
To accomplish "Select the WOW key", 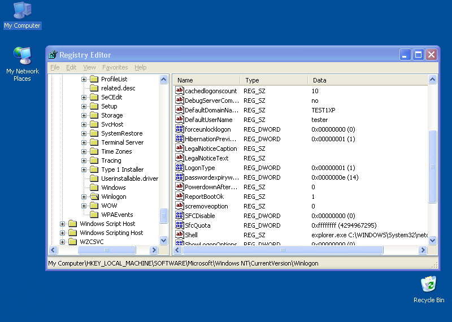I will [x=109, y=206].
